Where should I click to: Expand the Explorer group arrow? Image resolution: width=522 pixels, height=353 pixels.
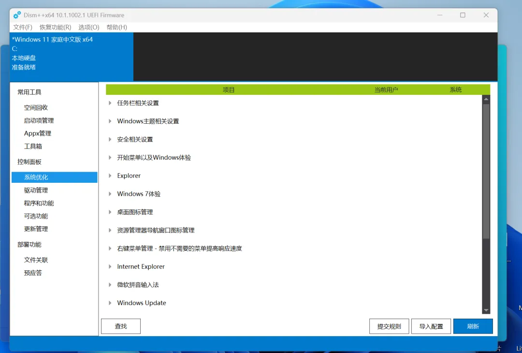(x=110, y=176)
